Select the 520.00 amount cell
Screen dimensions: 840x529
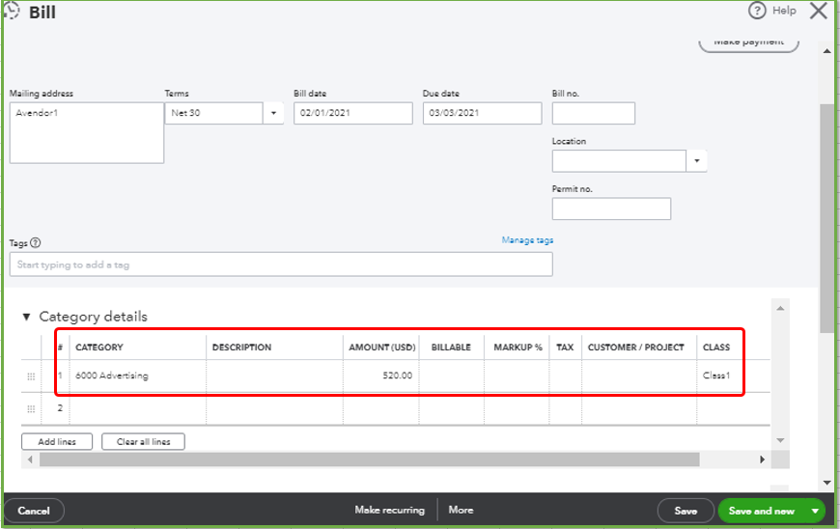[380, 376]
